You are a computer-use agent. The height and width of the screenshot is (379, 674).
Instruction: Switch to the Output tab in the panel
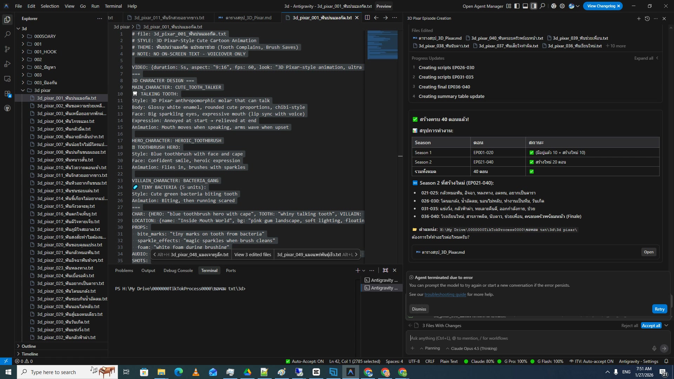(148, 270)
